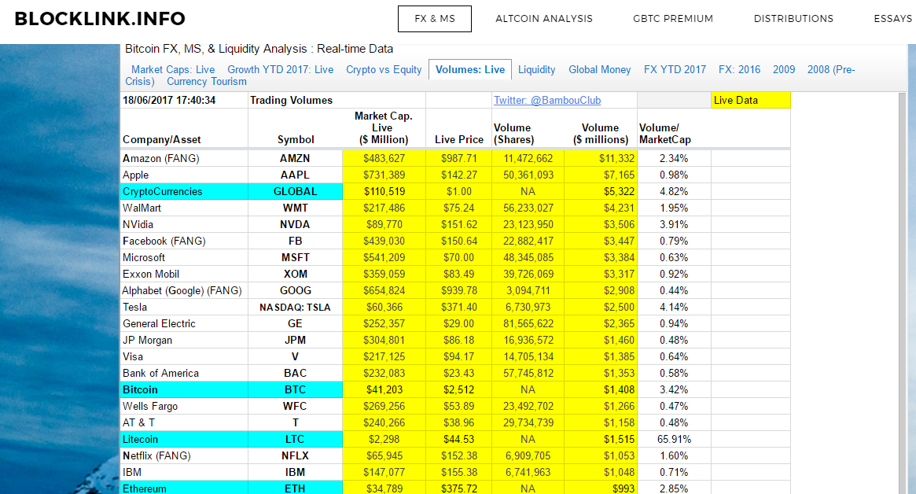The width and height of the screenshot is (916, 494).
Task: Click the GLOBAL symbol cell
Action: click(295, 192)
